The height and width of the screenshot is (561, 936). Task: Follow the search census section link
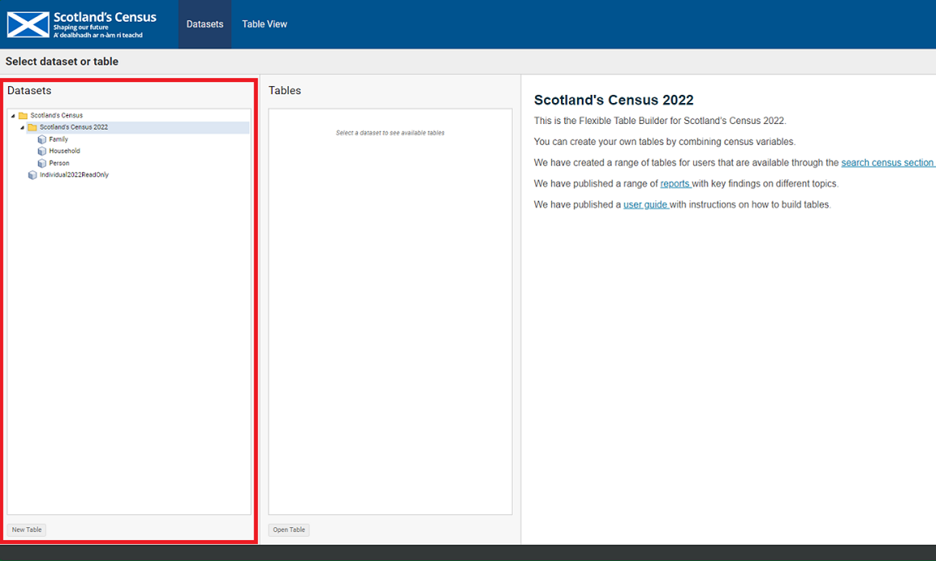887,163
